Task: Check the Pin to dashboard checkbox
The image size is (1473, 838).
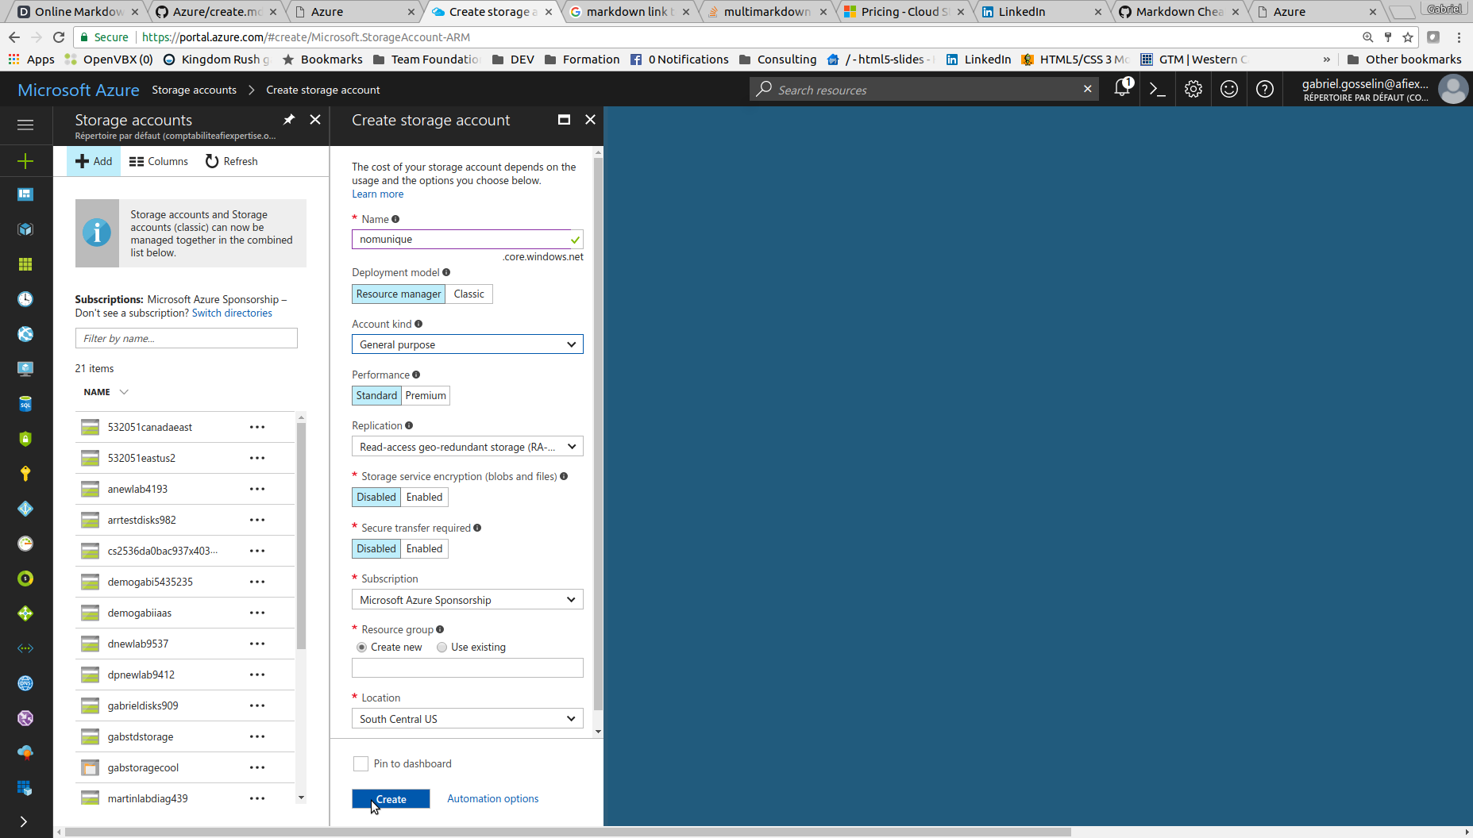Action: 361,763
